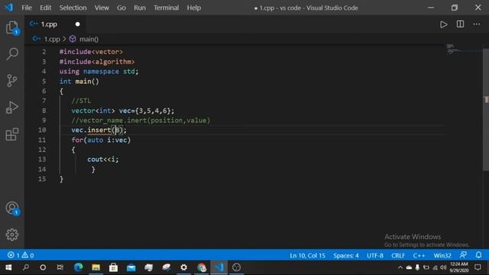Image resolution: width=489 pixels, height=275 pixels.
Task: Click the cout<<i; statement
Action: [103, 160]
